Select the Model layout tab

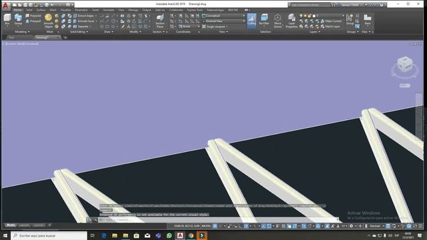[11, 225]
